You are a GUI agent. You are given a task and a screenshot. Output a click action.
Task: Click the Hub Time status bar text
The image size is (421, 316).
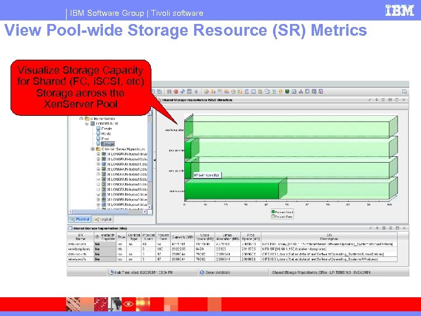[x=144, y=273]
